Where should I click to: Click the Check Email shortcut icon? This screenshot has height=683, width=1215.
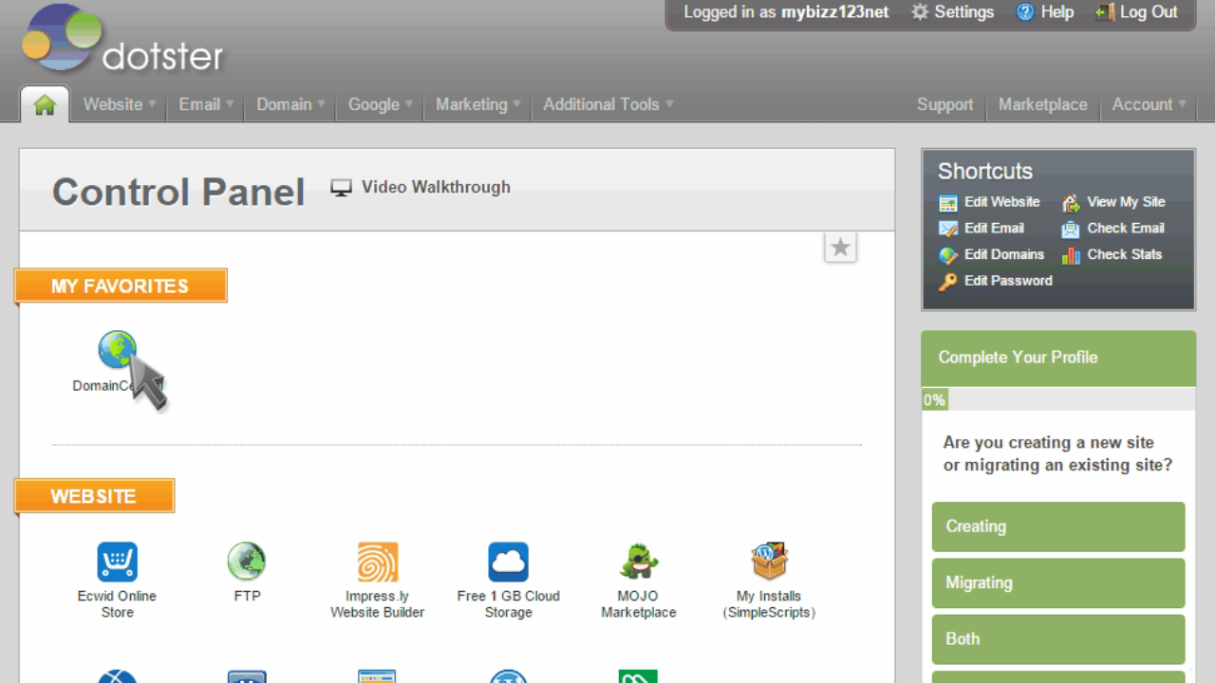tap(1071, 229)
